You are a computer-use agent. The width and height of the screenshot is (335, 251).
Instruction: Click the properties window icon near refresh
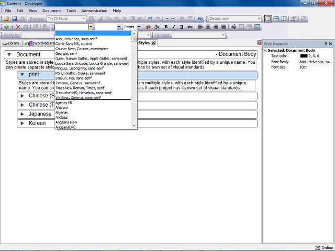point(294,19)
